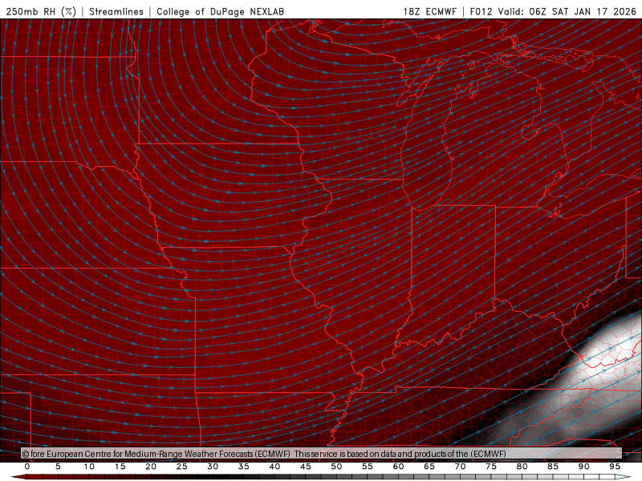Select the "18Z ECMWF" model run label
642x481 pixels.
(x=429, y=11)
